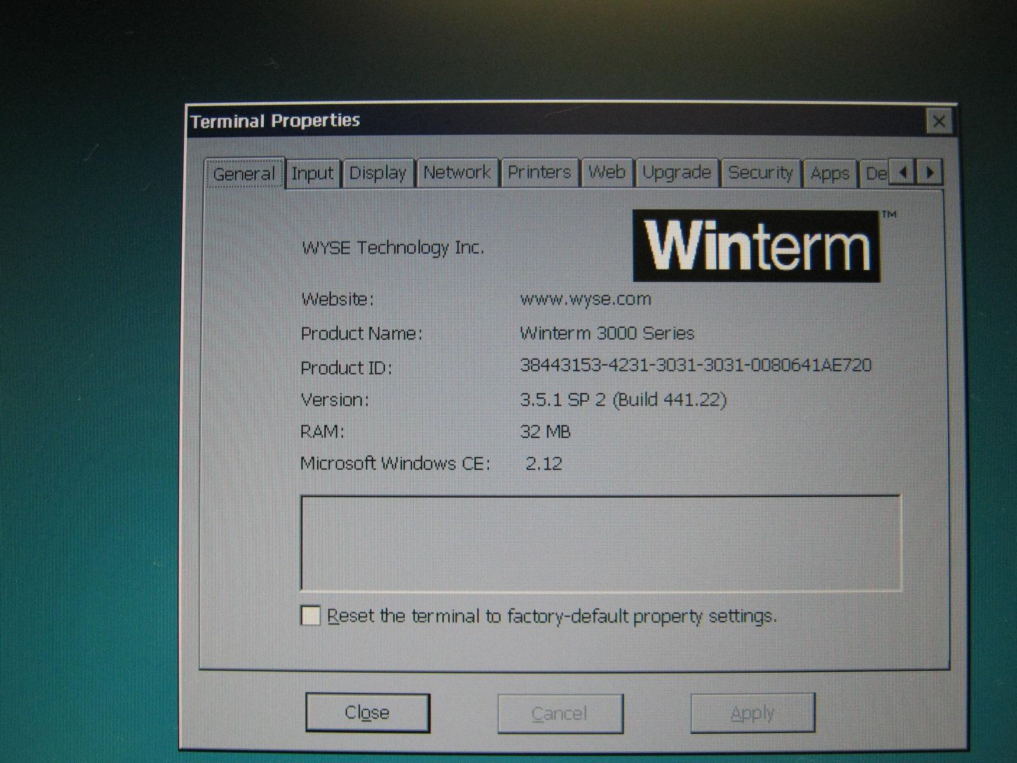Select the Security tab
The height and width of the screenshot is (763, 1017).
click(760, 173)
